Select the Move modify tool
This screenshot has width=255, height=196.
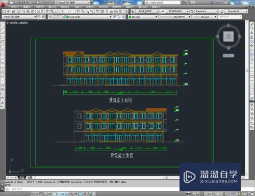252,46
